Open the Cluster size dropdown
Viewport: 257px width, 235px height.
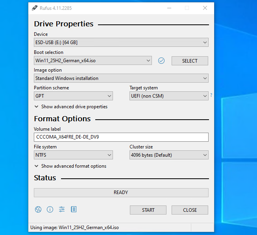click(x=169, y=155)
